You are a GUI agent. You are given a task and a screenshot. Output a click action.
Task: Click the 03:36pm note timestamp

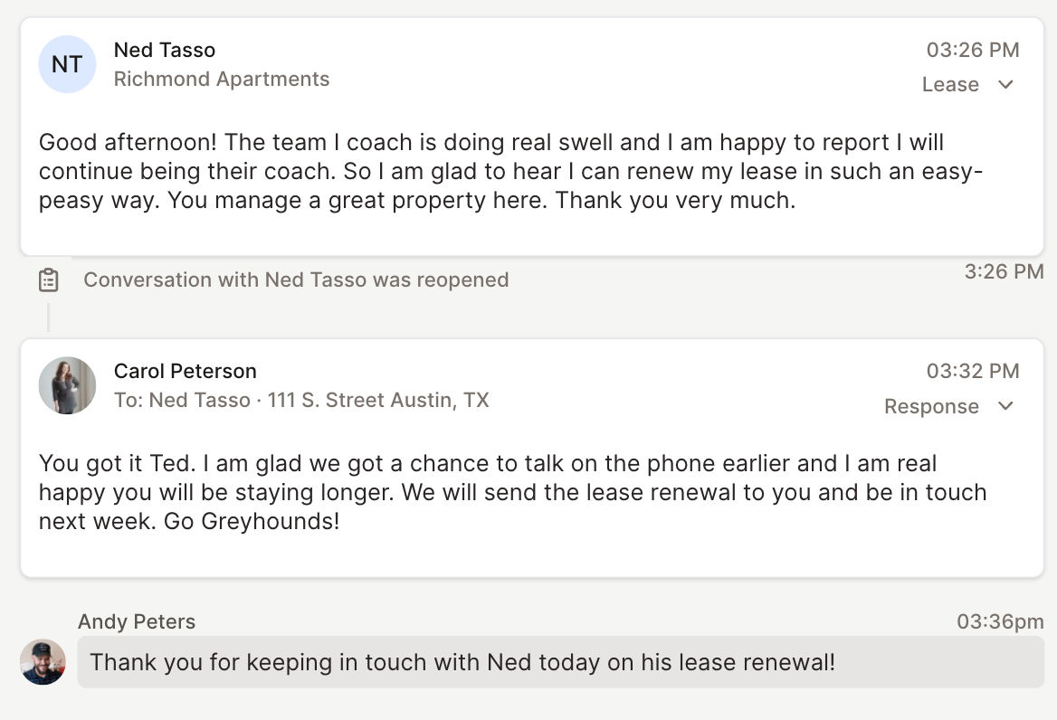1000,621
